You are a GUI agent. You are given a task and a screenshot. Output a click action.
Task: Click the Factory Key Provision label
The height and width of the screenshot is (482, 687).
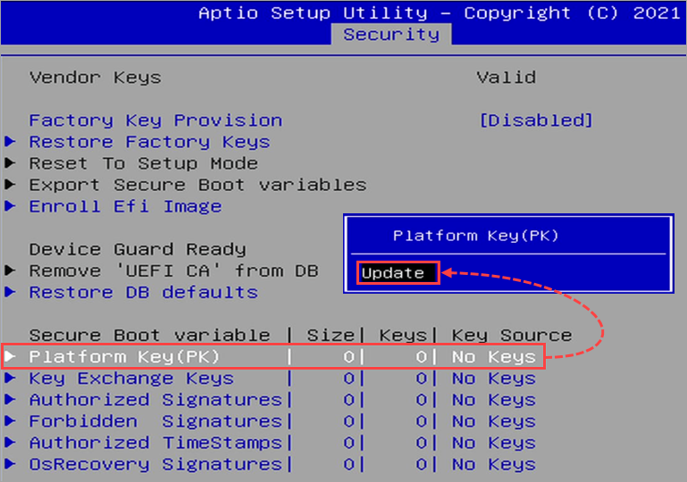(x=155, y=120)
